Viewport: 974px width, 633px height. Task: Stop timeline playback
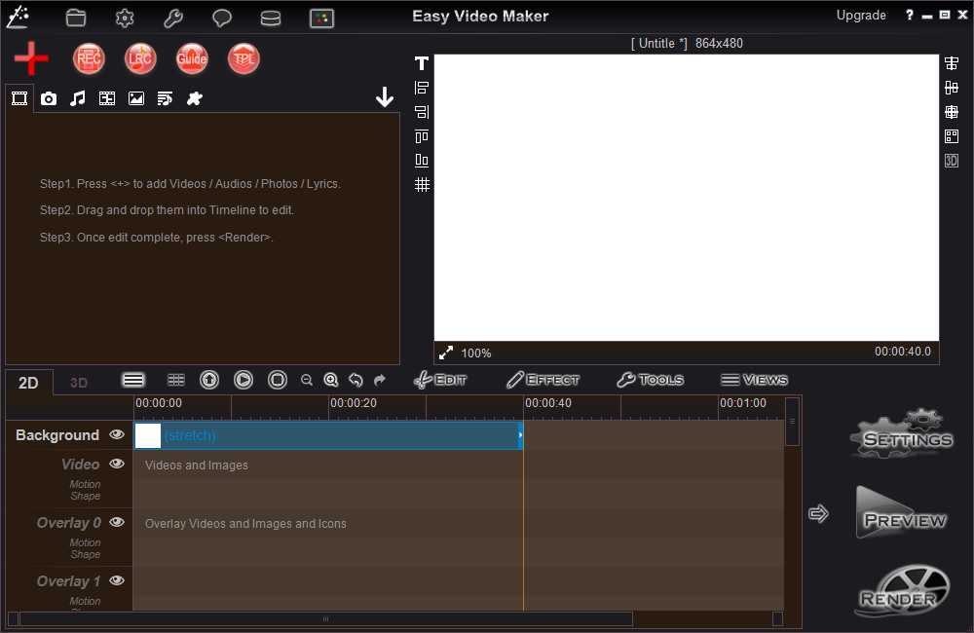point(278,380)
